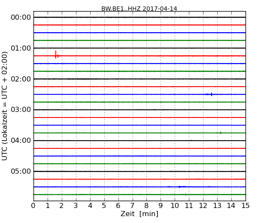
Task: Select the x-axis tick label 7
Action: 132,206
